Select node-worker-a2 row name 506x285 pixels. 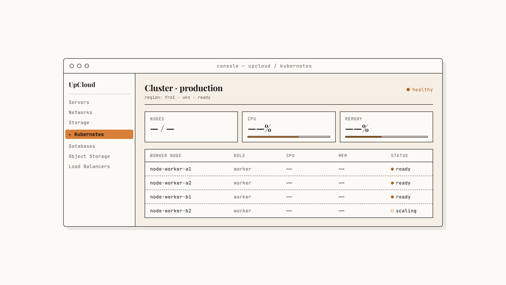(x=171, y=183)
